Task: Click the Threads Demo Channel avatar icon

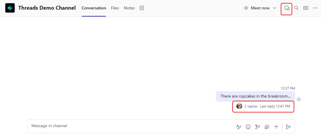Action: click(10, 8)
